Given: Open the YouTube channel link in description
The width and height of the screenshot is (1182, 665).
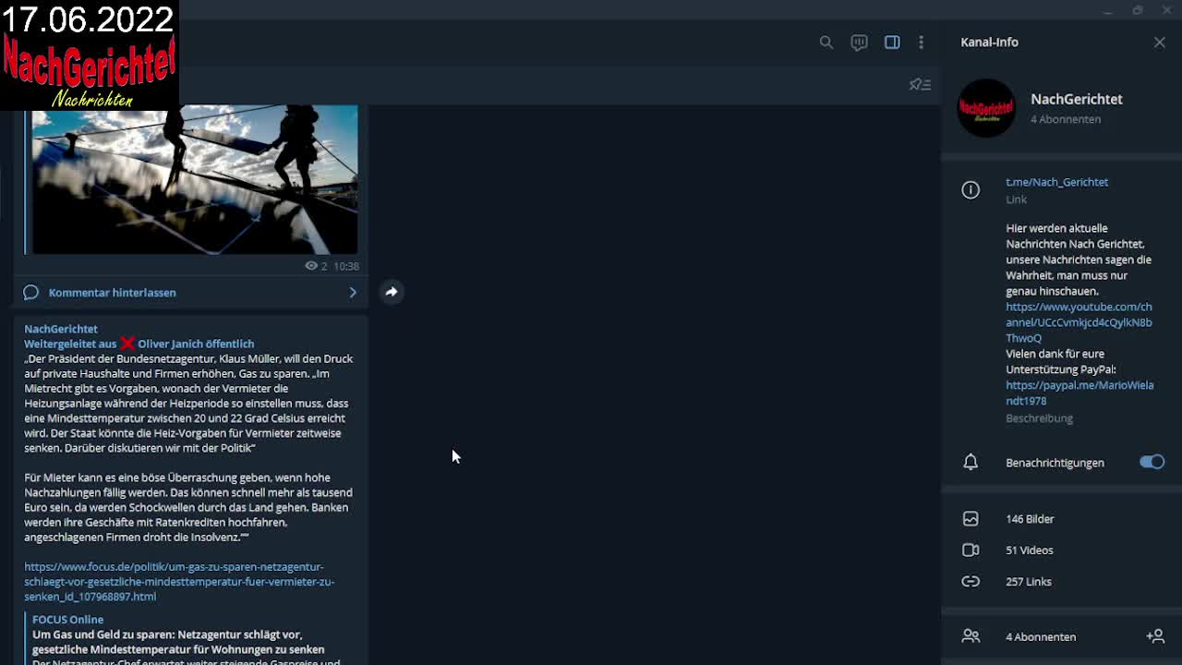Looking at the screenshot, I should [x=1079, y=322].
